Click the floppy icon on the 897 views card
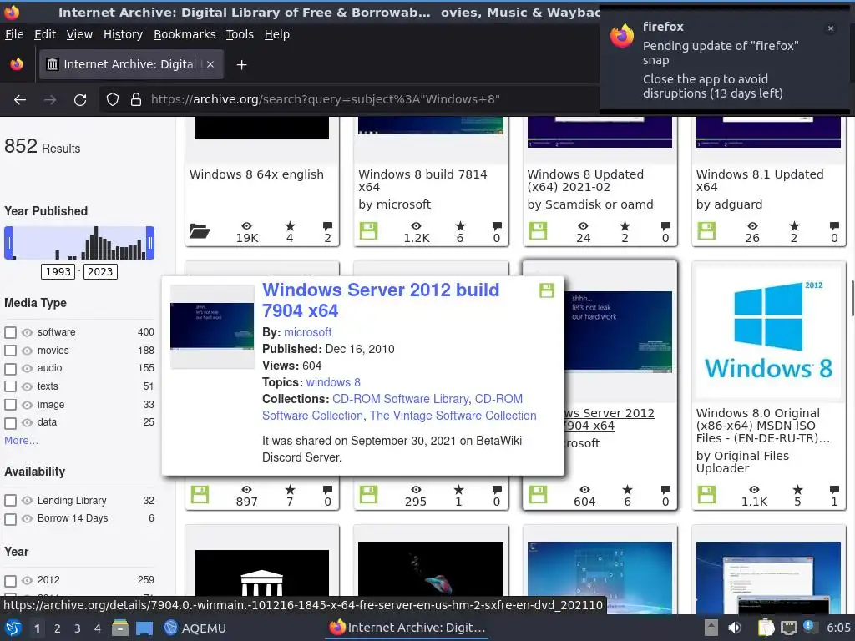Screen dimensions: 855x641 pyautogui.click(x=200, y=494)
